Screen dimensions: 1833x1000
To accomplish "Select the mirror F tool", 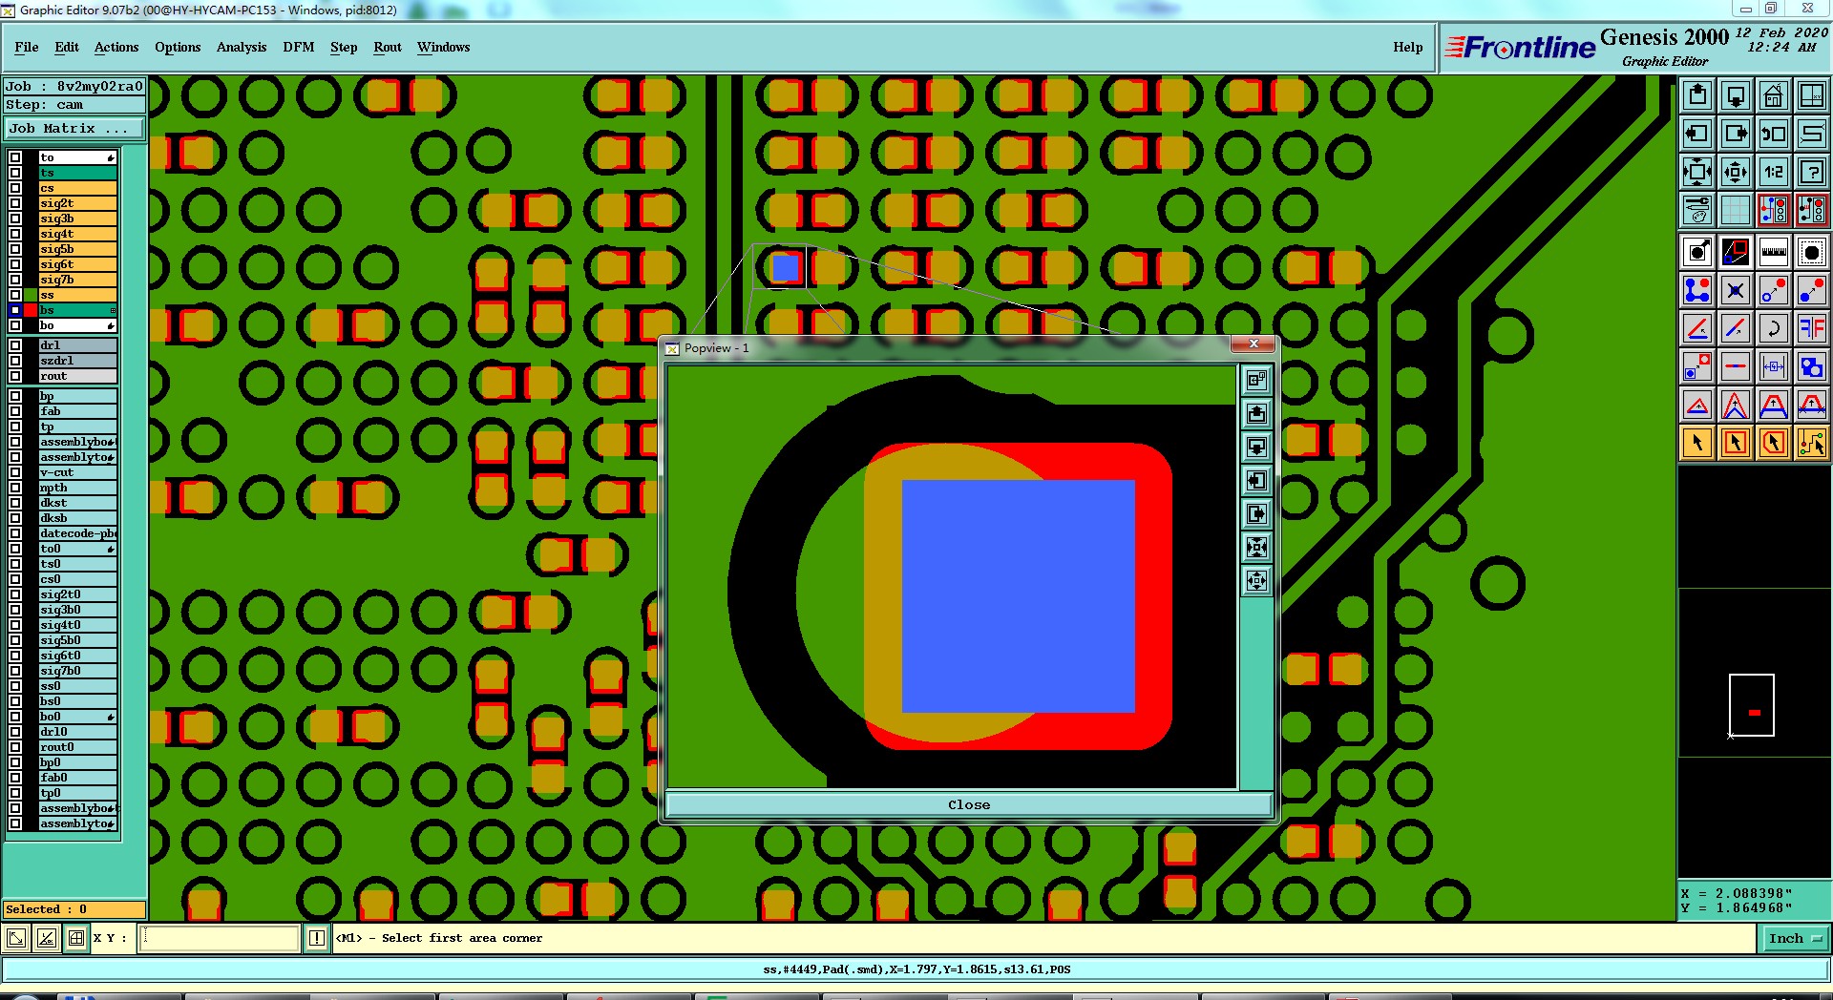I will click(x=1812, y=328).
